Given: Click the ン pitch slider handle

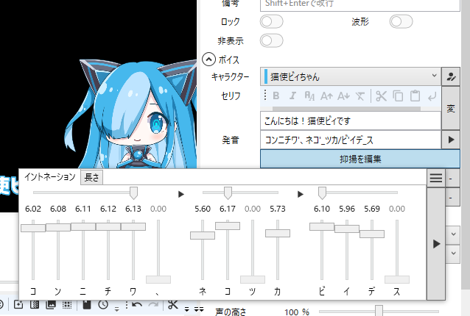Looking at the screenshot, I should [x=58, y=227].
